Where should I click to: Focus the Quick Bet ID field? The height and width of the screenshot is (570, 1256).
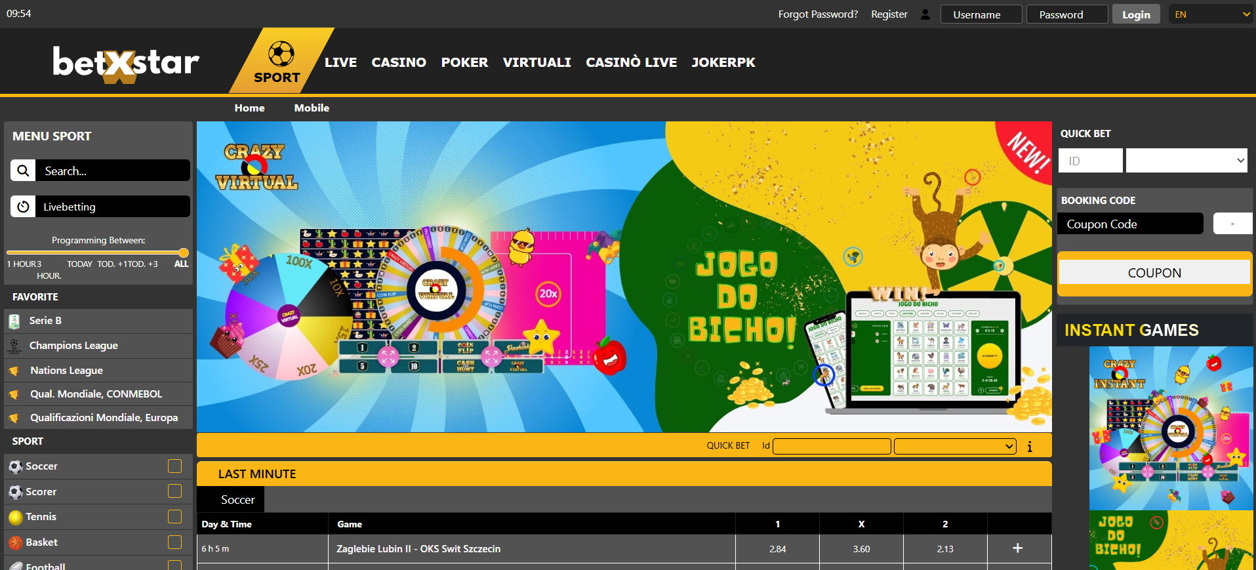point(1091,161)
